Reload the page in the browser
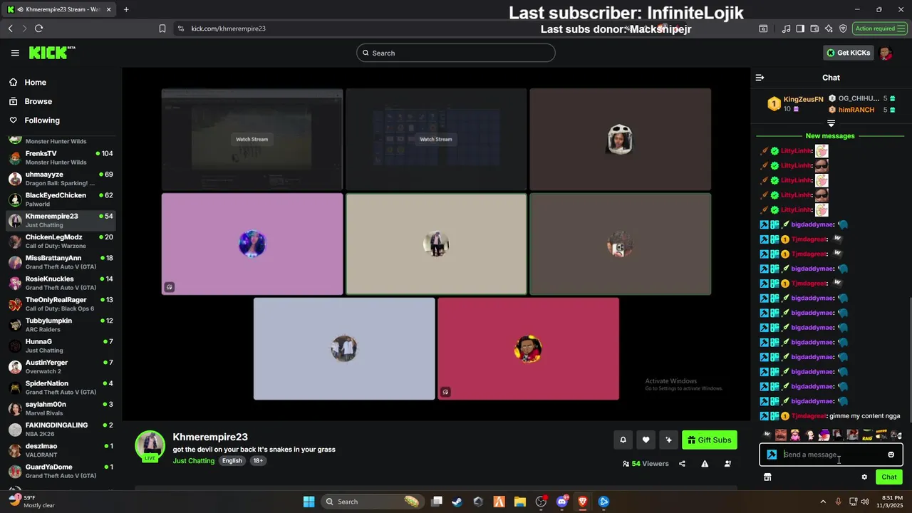912x513 pixels. click(38, 28)
